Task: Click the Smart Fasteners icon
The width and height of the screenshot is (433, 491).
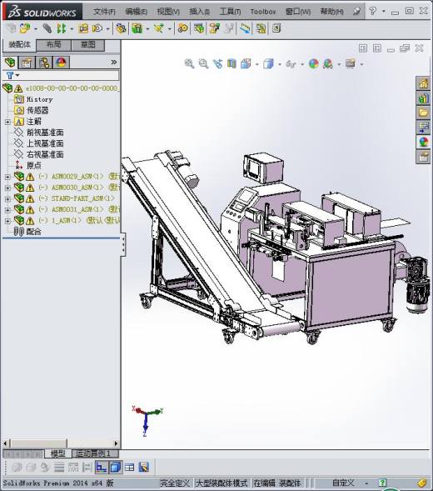Action: 83,28
